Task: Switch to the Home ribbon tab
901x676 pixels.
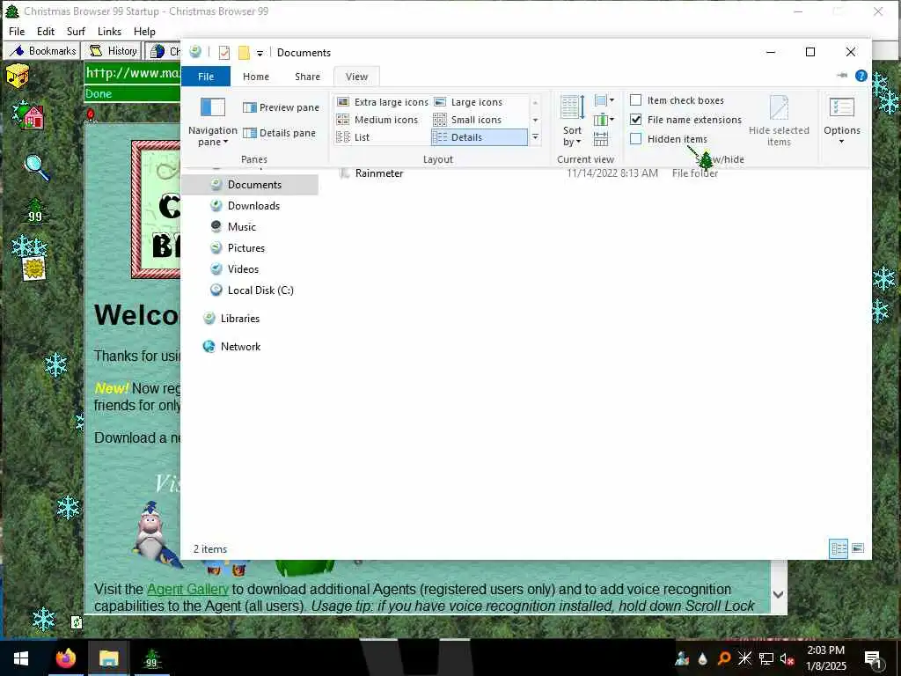Action: pos(256,77)
